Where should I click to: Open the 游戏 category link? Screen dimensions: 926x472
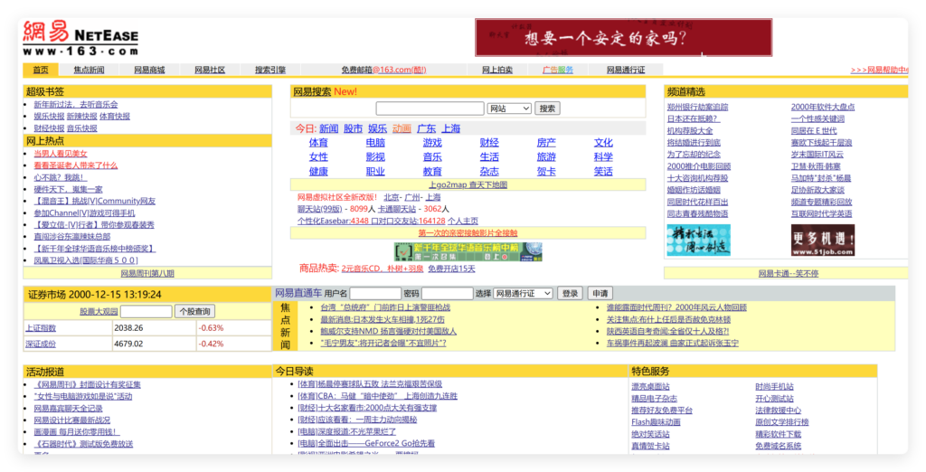tap(432, 143)
